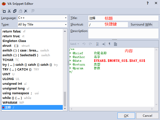Select the switch $selected$ snippet

coord(32,55)
